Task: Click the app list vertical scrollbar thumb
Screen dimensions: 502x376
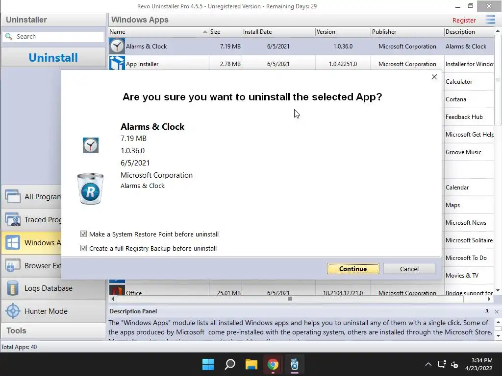Action: tap(497, 79)
